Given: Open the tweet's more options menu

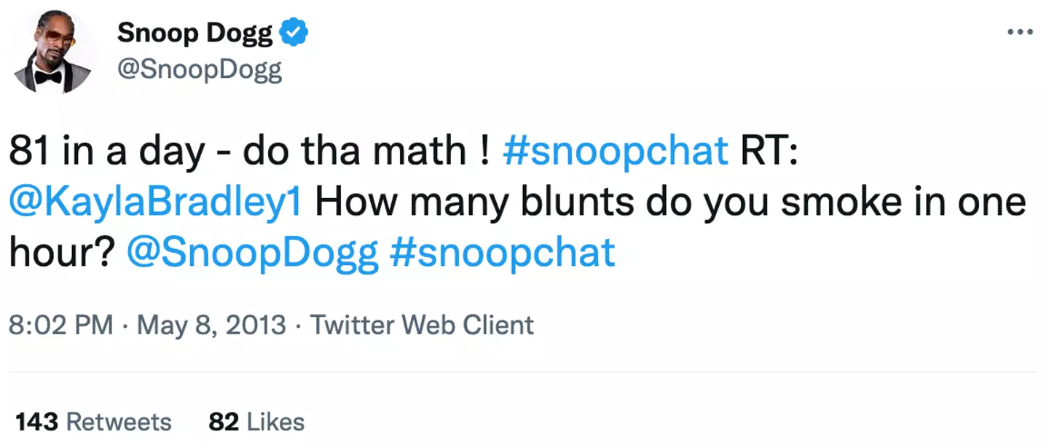Looking at the screenshot, I should click(x=1019, y=32).
